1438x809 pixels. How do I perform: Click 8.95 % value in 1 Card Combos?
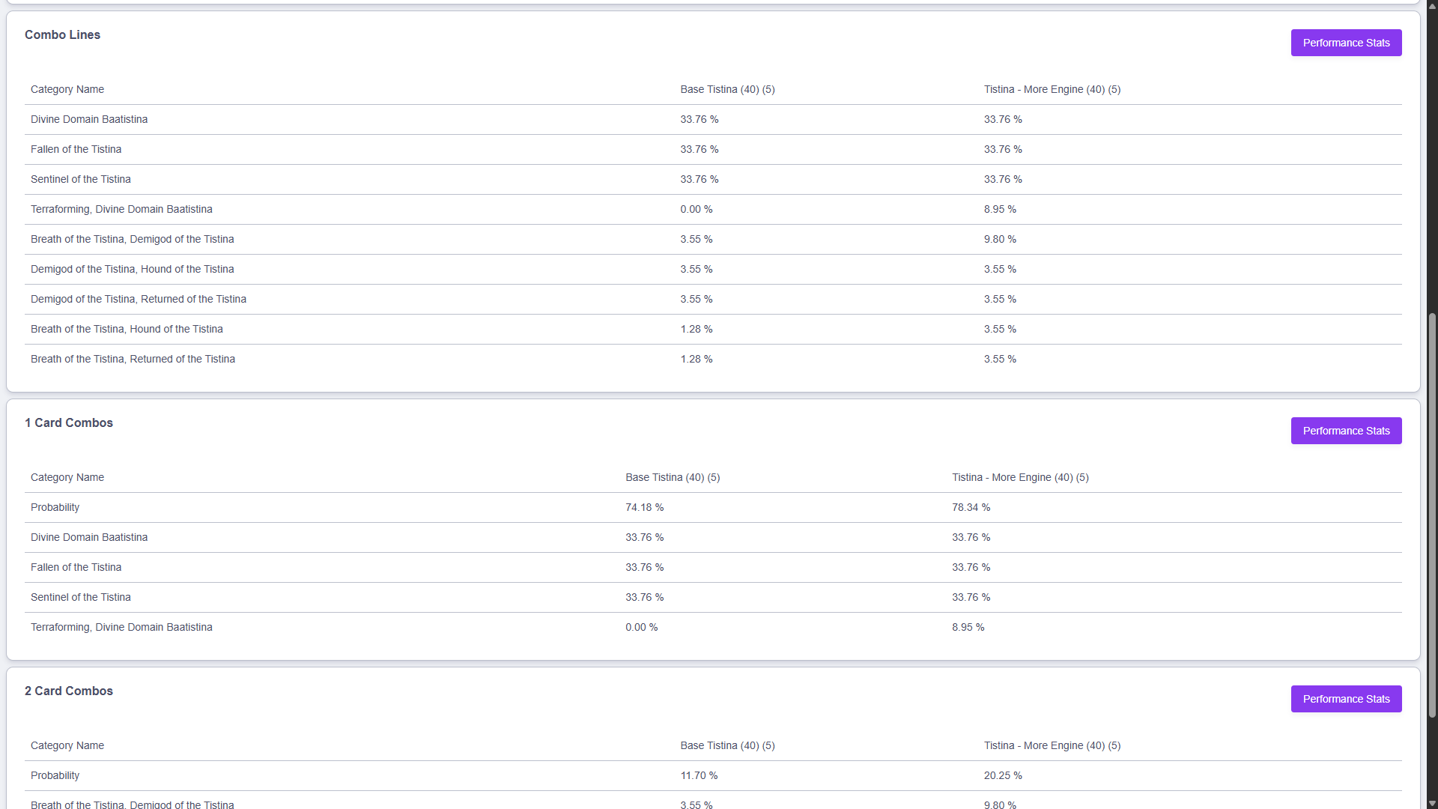coord(968,627)
